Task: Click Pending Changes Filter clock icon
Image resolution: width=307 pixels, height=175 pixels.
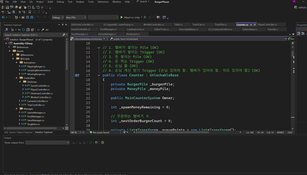Action: point(12,30)
